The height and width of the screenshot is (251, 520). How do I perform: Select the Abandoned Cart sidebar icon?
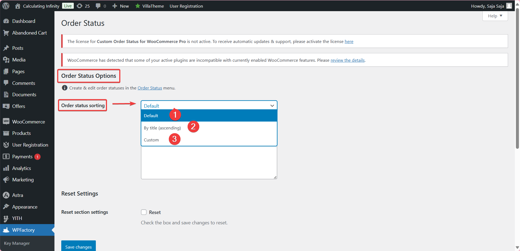(7, 33)
